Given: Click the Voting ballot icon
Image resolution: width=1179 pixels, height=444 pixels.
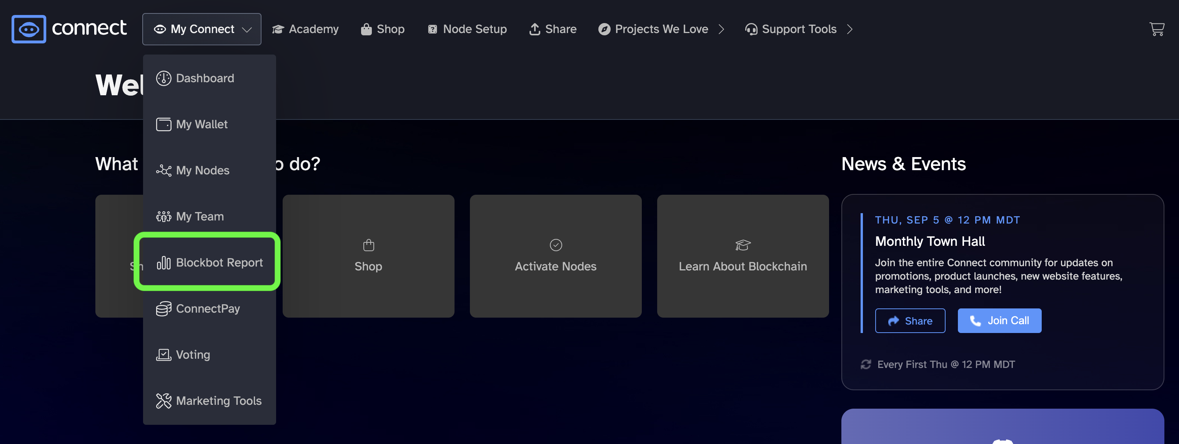Looking at the screenshot, I should [x=163, y=355].
